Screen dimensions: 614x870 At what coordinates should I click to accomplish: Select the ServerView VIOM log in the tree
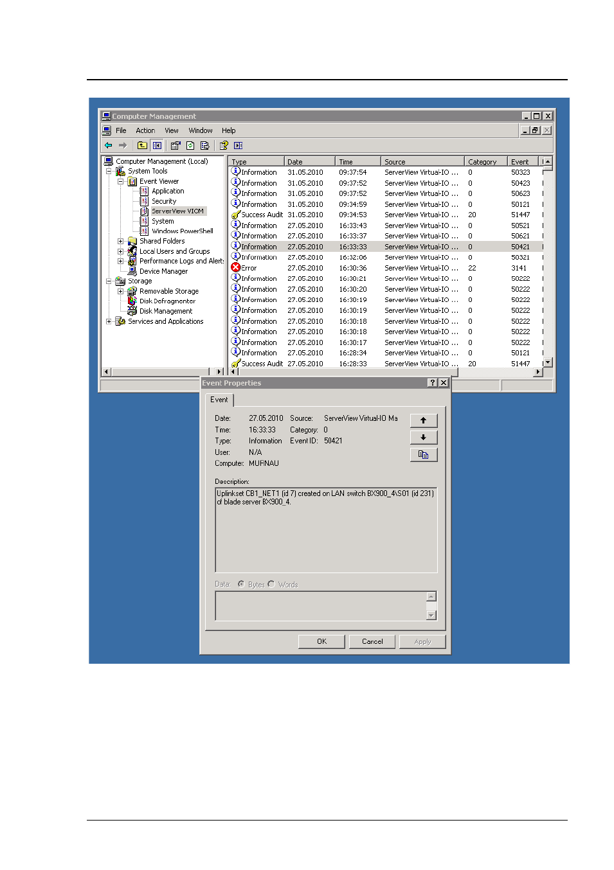[177, 211]
